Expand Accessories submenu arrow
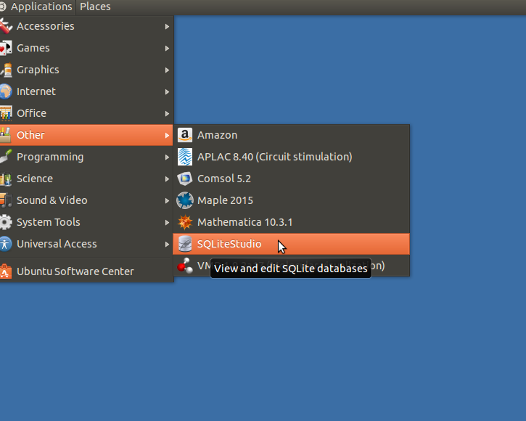Viewport: 526px width, 421px height. pyautogui.click(x=167, y=27)
